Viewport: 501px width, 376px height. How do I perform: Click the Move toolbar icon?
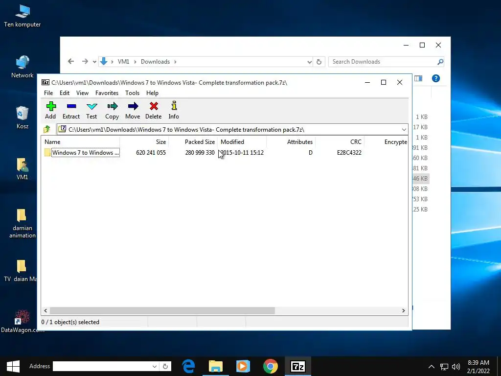tap(133, 110)
